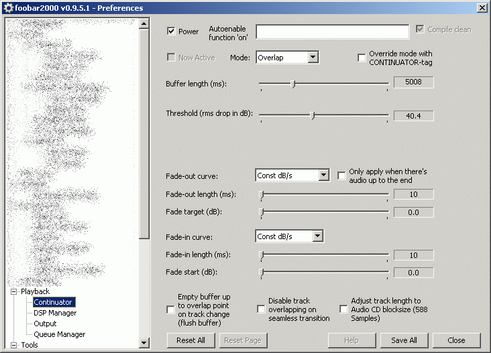Click the tree panel scrollbar thumb

(x=144, y=134)
